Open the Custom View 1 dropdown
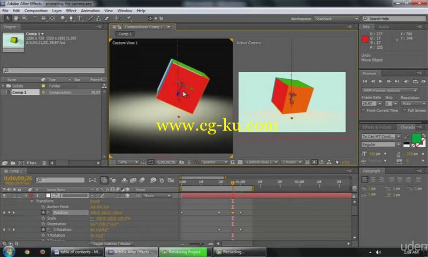Screen dimensions: 428x257 [262, 162]
